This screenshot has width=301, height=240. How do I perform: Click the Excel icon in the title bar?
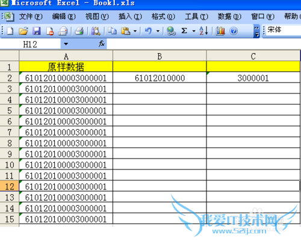[x=4, y=3]
